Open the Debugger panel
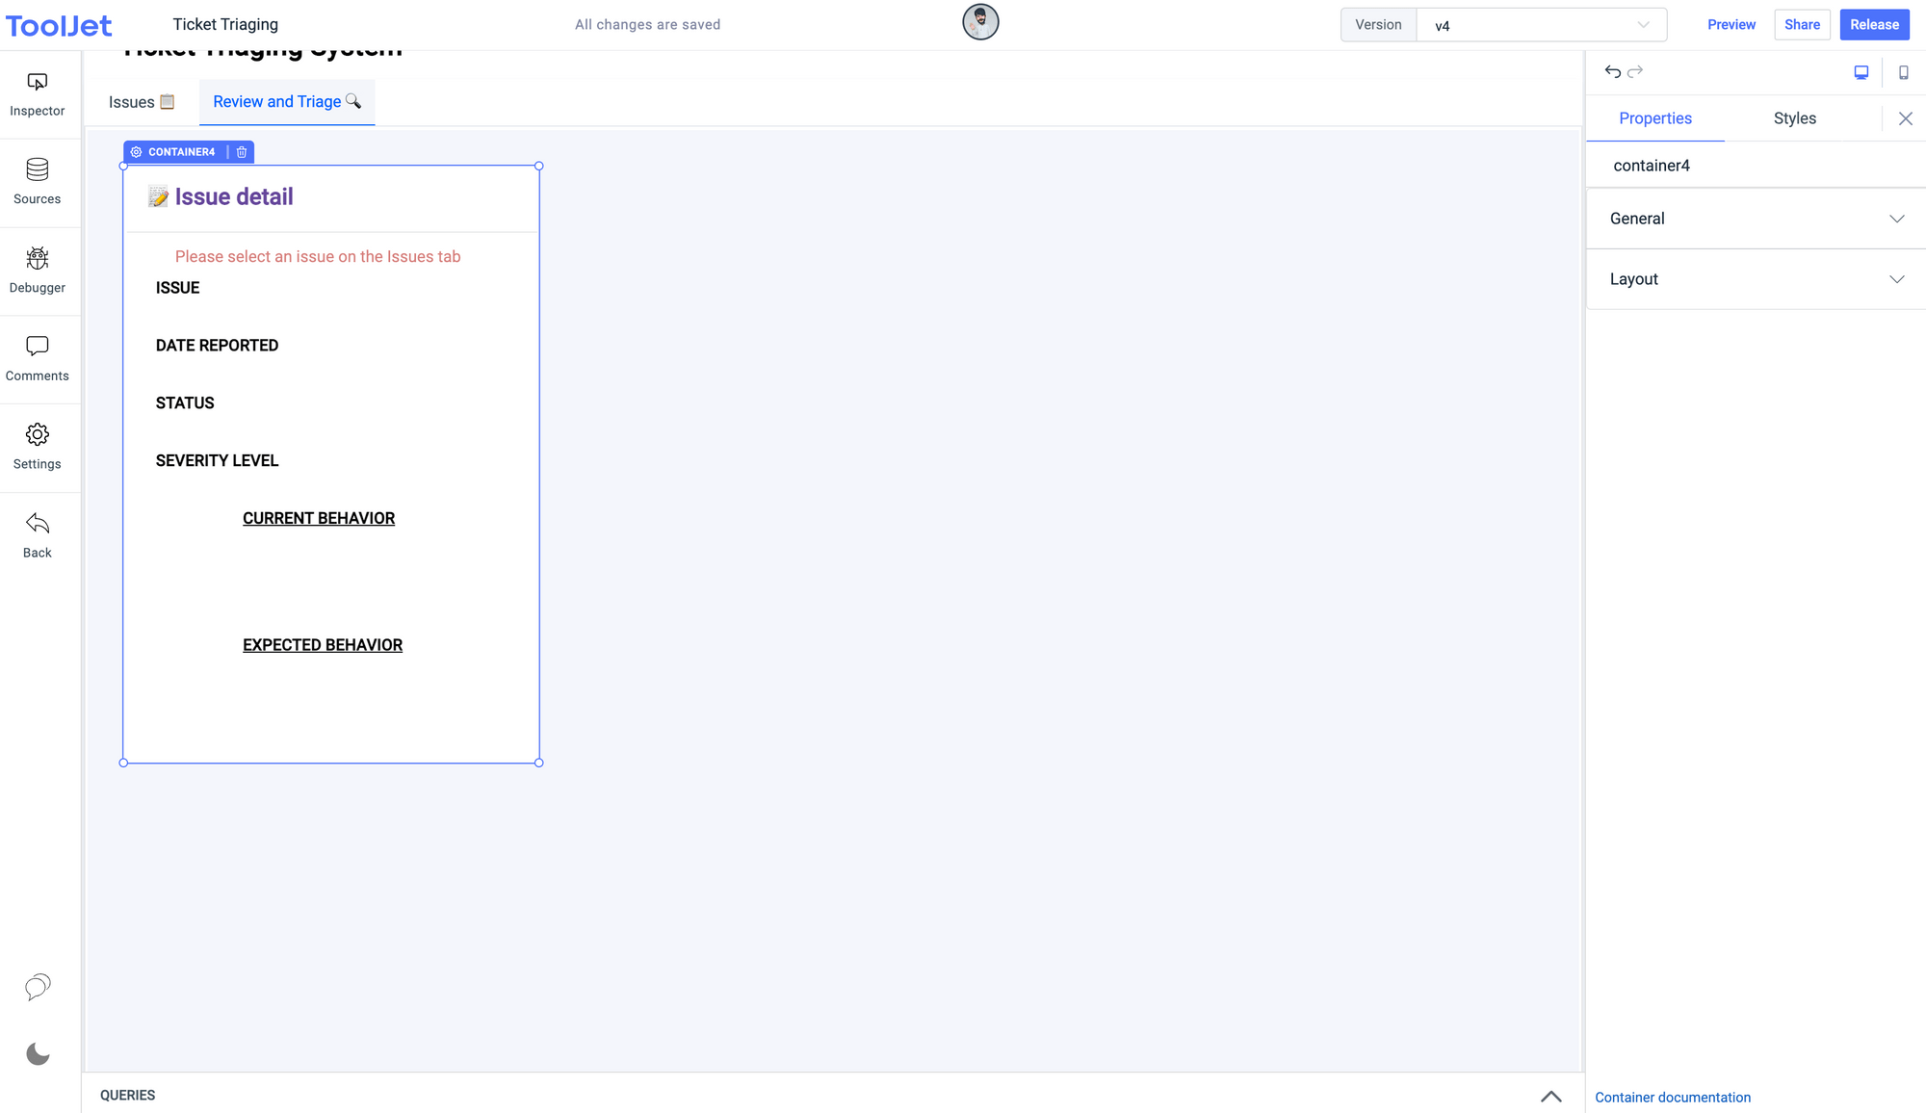 click(38, 271)
